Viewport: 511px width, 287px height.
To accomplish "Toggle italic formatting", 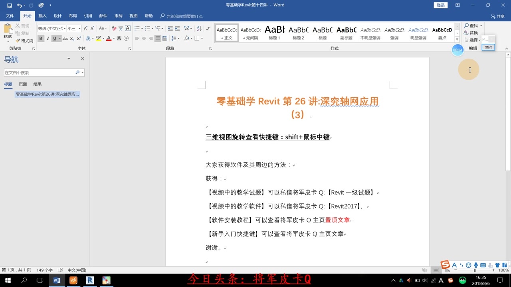I will [x=48, y=38].
